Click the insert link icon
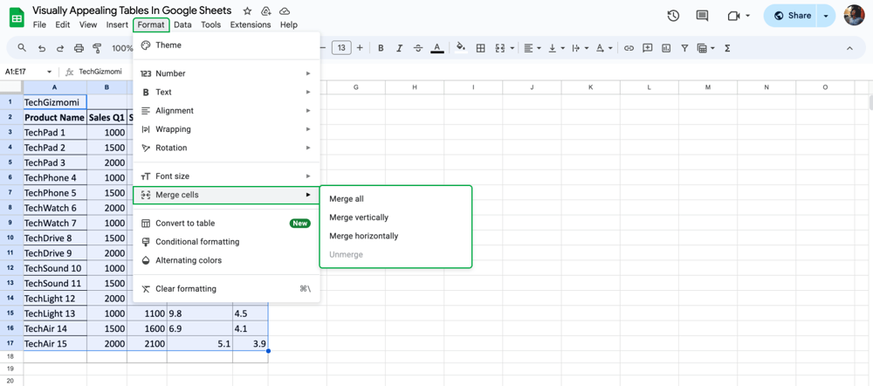The width and height of the screenshot is (873, 386). (629, 48)
